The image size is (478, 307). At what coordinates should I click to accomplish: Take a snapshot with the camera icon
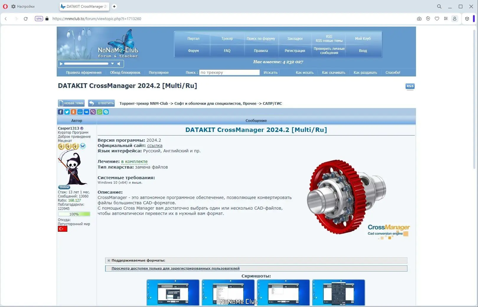coord(419,19)
